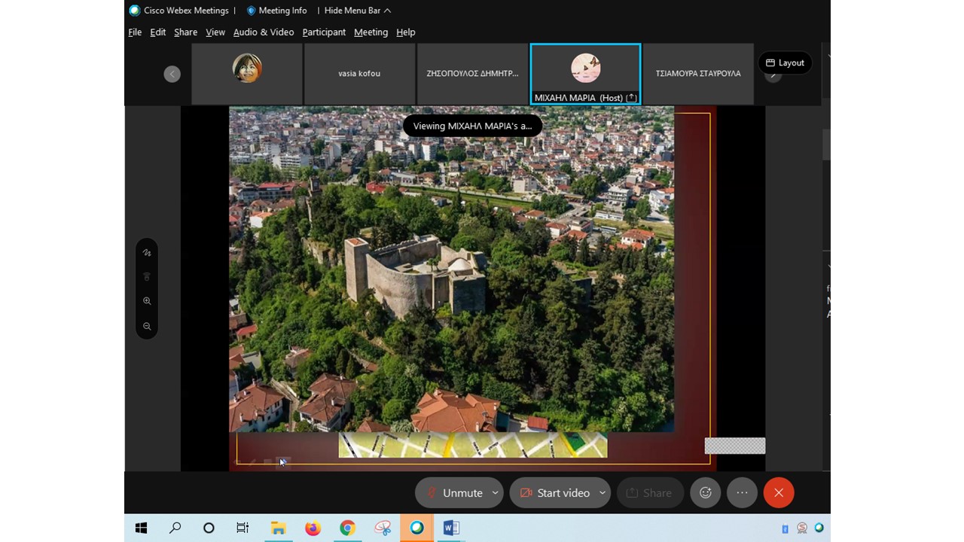The width and height of the screenshot is (964, 542).
Task: Expand video options arrow beside Start video
Action: point(602,493)
